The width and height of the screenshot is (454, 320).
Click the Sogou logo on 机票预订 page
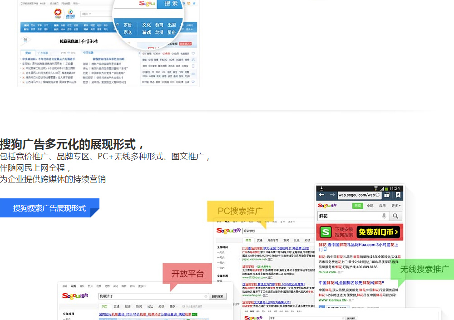click(x=75, y=295)
